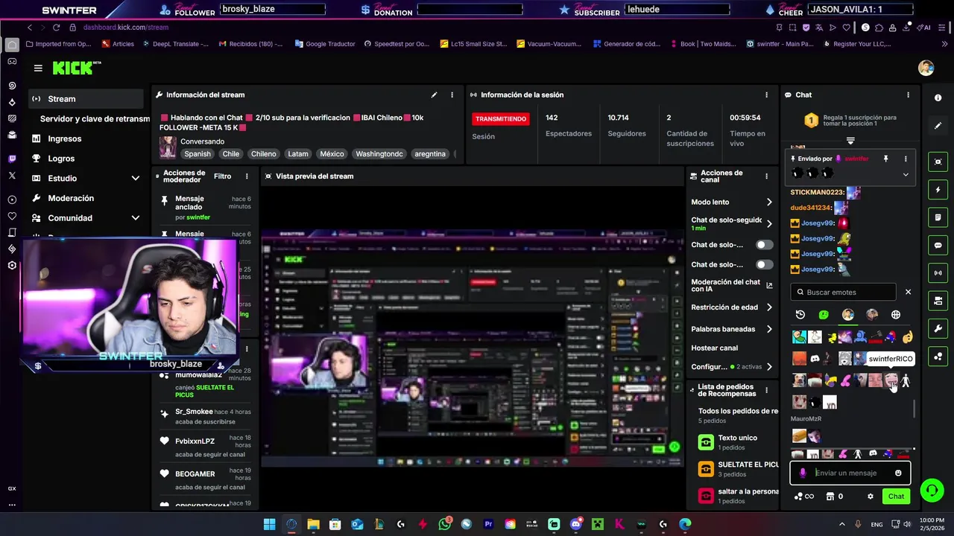This screenshot has width=954, height=536.
Task: Open WhatsApp from the taskbar
Action: click(445, 524)
